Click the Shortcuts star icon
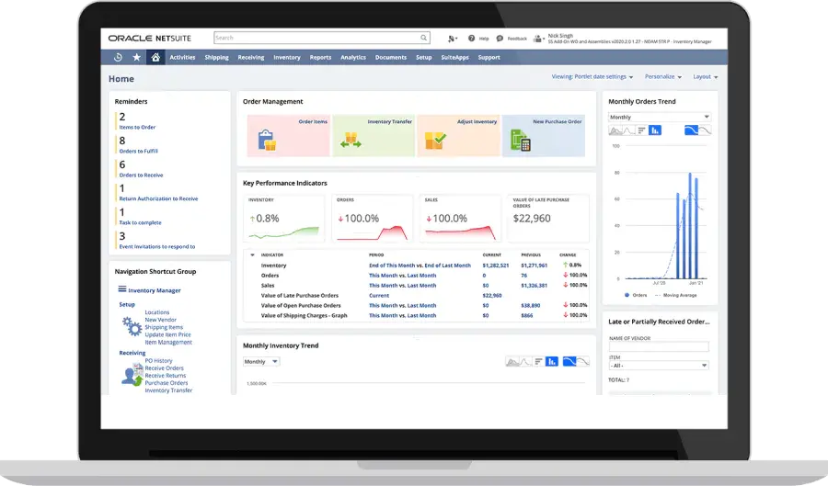 coord(137,57)
